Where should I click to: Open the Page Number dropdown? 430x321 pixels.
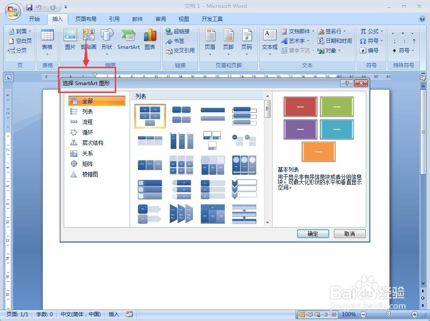(x=247, y=41)
